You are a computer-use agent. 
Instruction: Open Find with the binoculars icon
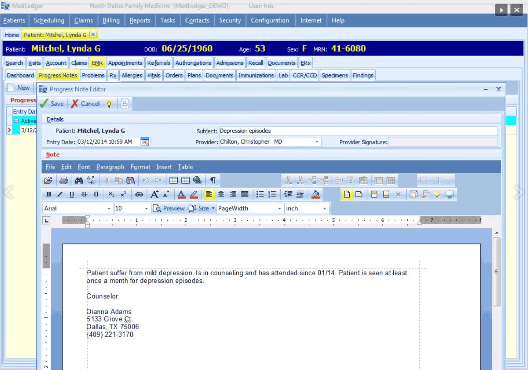tap(79, 180)
